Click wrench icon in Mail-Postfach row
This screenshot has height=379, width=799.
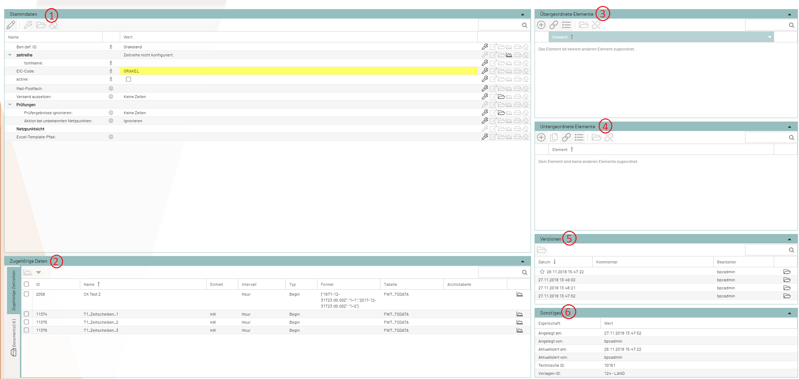point(485,89)
